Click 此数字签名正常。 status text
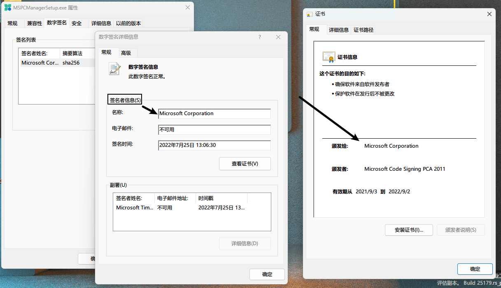 point(147,77)
